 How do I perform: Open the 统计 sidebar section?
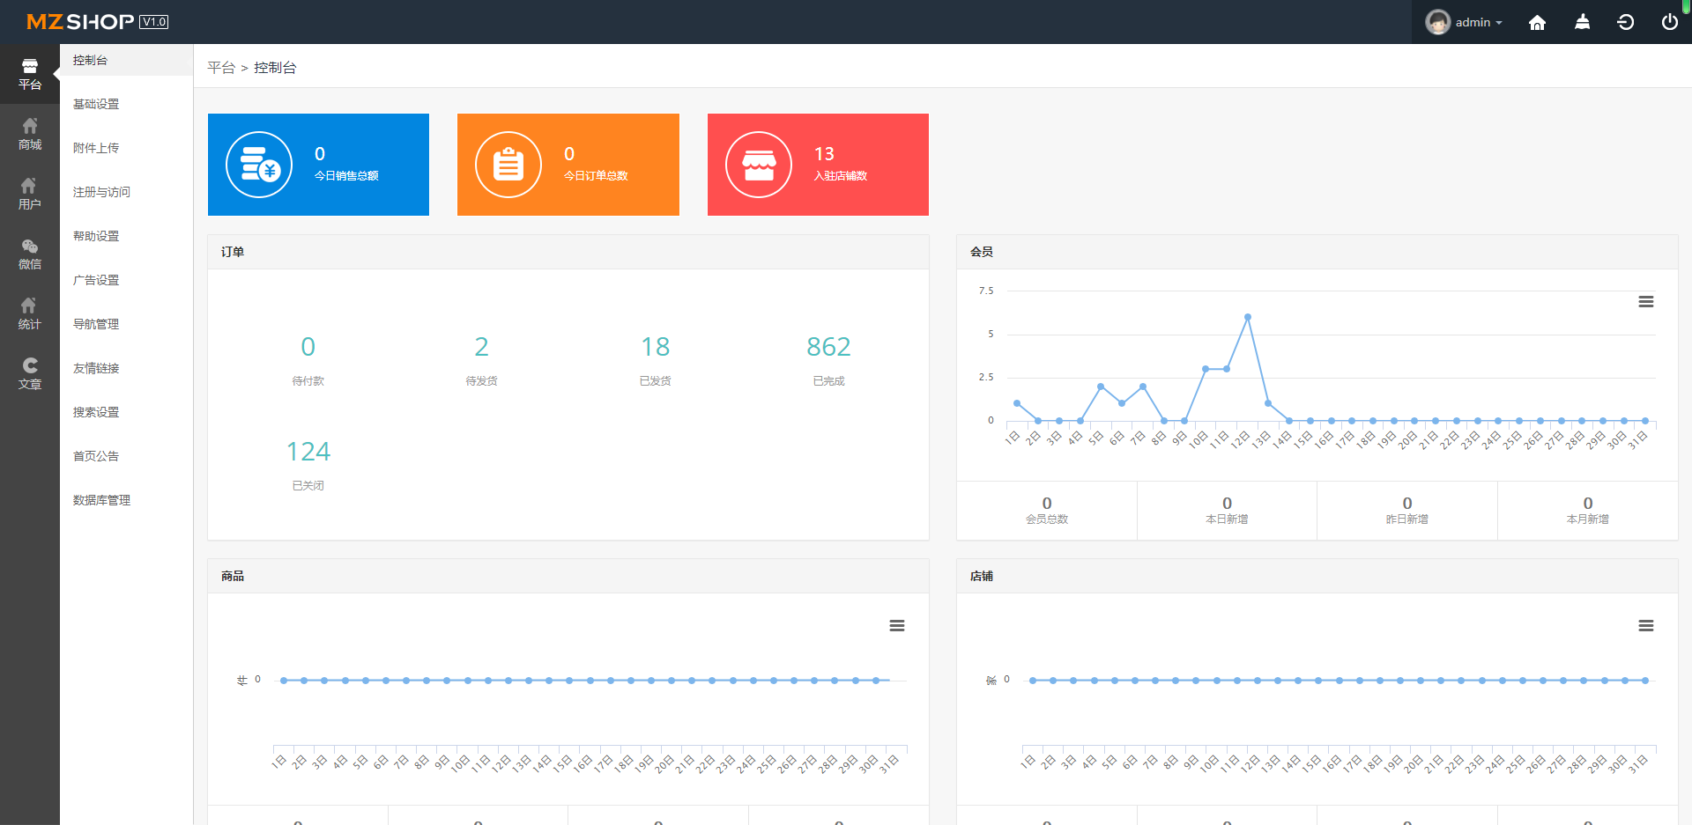click(30, 313)
